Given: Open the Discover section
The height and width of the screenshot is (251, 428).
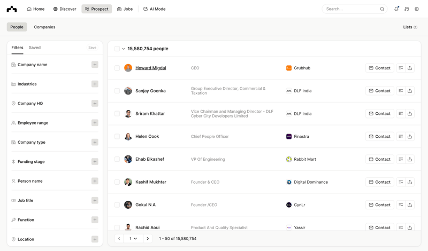Looking at the screenshot, I should point(65,9).
